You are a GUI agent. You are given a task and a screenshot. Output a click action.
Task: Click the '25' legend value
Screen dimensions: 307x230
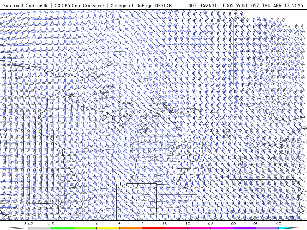tap(233, 223)
